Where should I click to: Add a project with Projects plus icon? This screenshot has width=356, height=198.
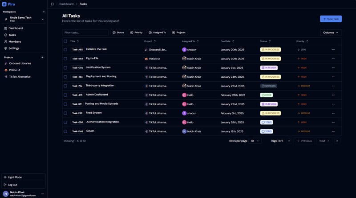42,57
